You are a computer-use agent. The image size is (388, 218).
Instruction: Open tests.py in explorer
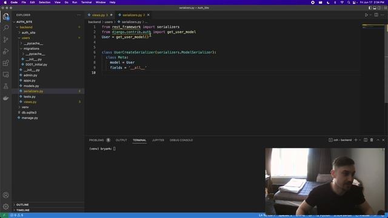click(30, 97)
